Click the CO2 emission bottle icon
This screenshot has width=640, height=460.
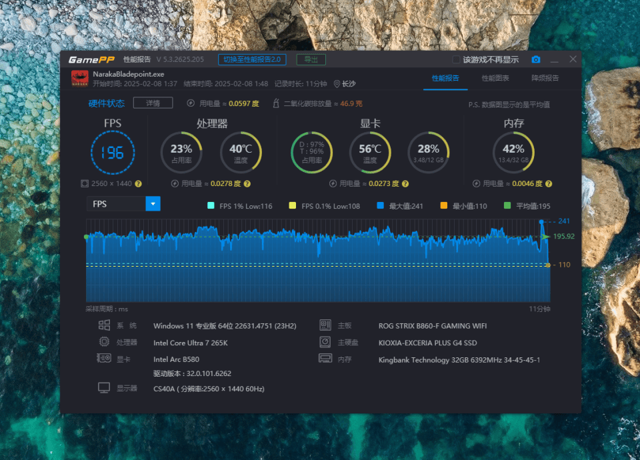(276, 103)
